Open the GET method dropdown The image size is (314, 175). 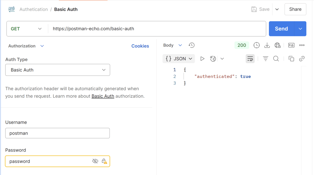(x=26, y=29)
